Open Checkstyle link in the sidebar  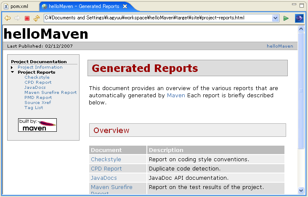point(37,77)
